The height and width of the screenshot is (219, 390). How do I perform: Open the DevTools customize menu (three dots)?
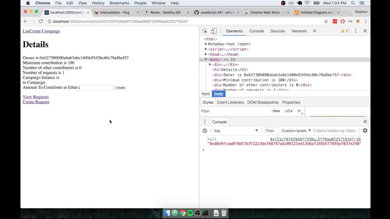pyautogui.click(x=356, y=31)
